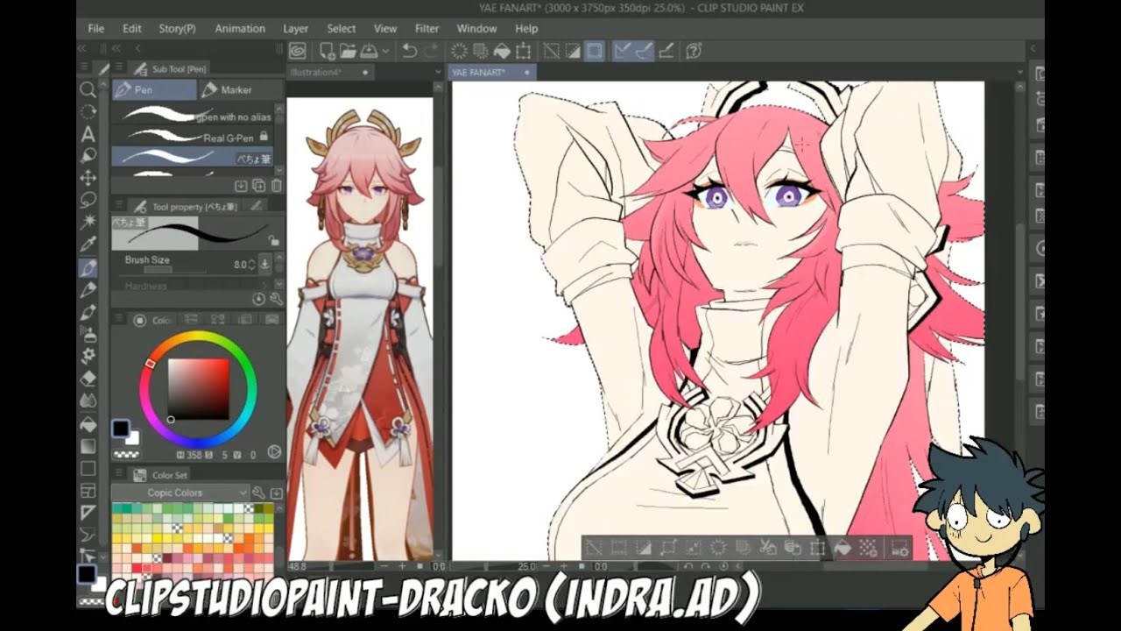Collapse the left palette dock chevrons
The width and height of the screenshot is (1121, 631).
(82, 48)
